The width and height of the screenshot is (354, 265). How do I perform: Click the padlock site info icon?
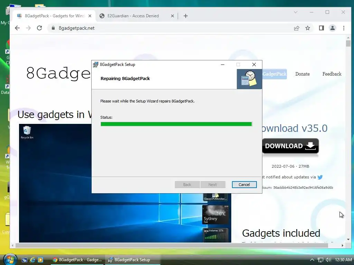[53, 28]
